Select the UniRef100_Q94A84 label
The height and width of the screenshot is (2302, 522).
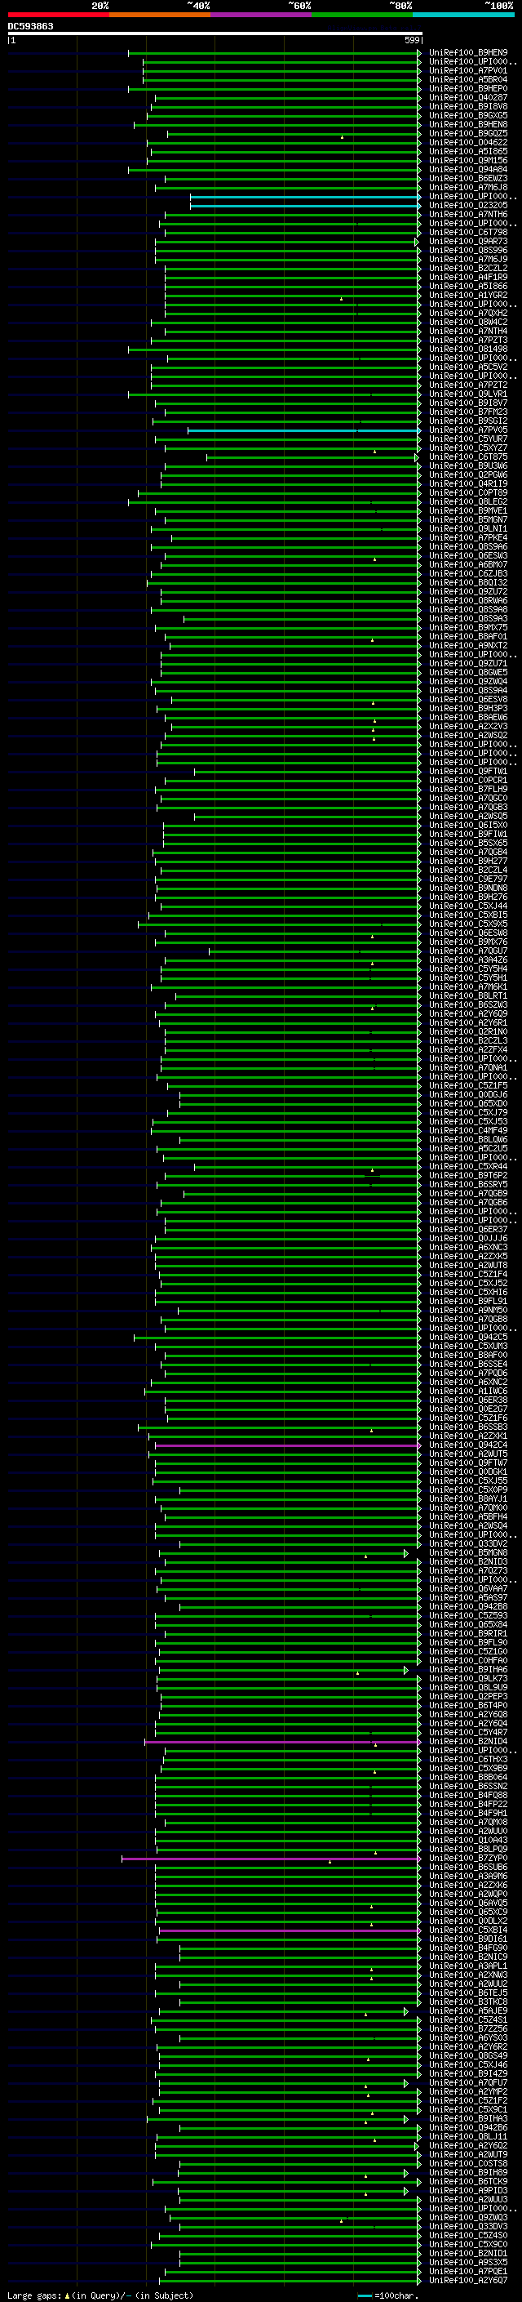[467, 170]
